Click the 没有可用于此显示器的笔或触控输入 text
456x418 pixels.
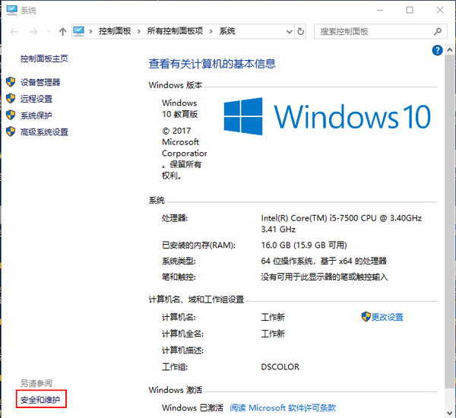click(x=325, y=277)
